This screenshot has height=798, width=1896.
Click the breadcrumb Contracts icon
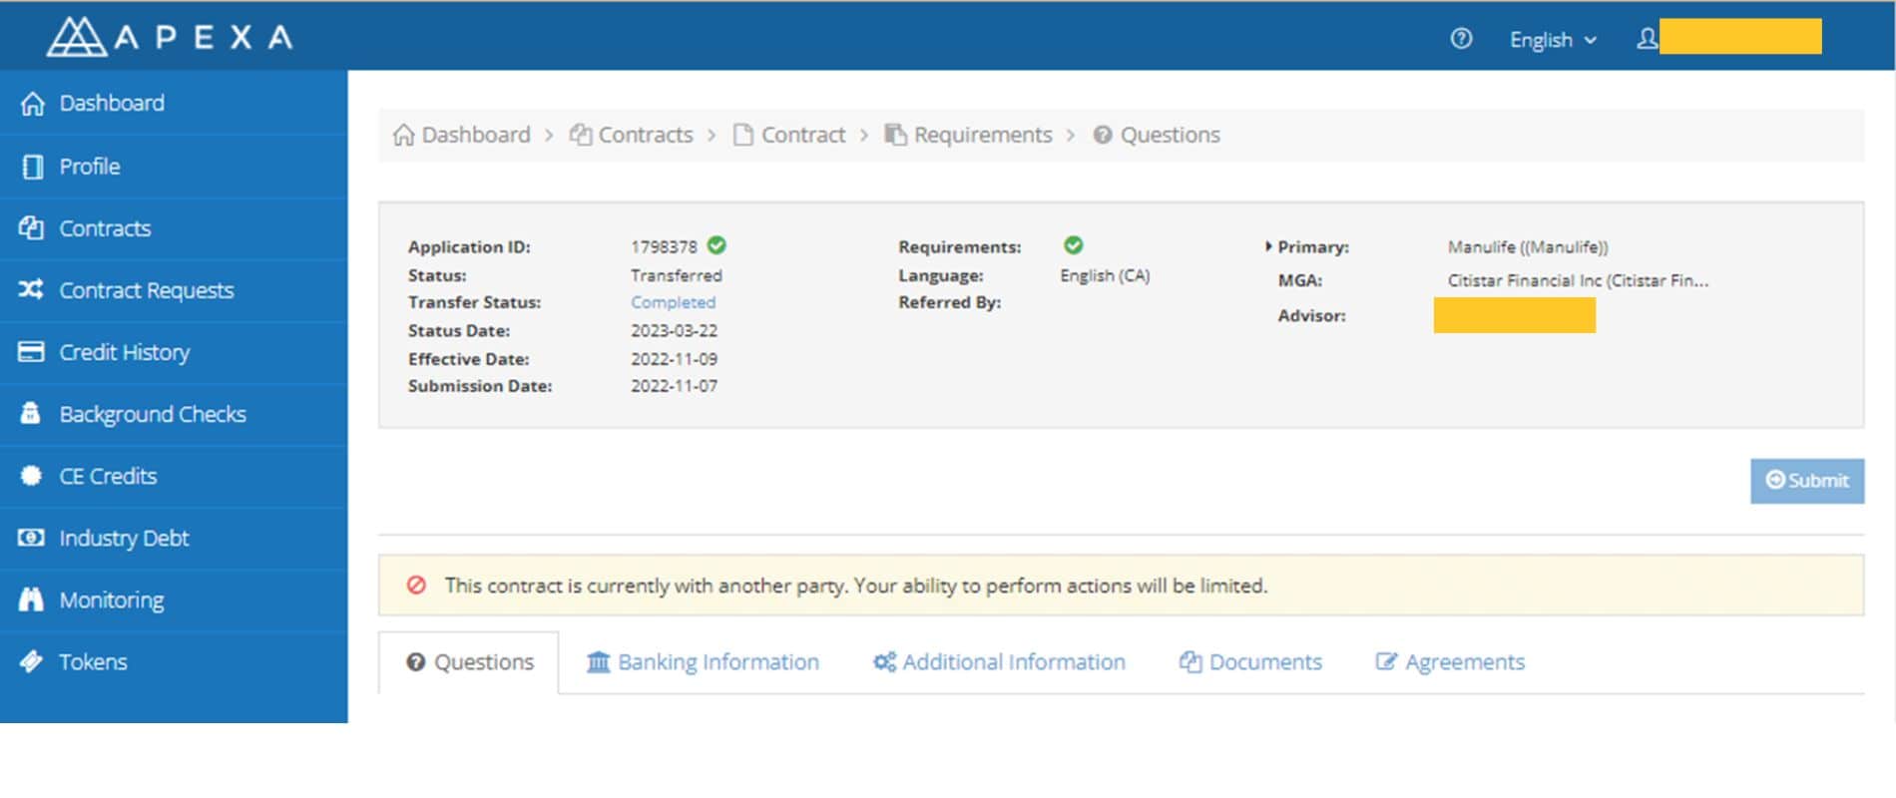[581, 135]
